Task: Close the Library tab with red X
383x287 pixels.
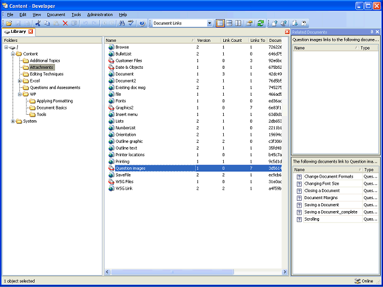Action: coord(31,32)
